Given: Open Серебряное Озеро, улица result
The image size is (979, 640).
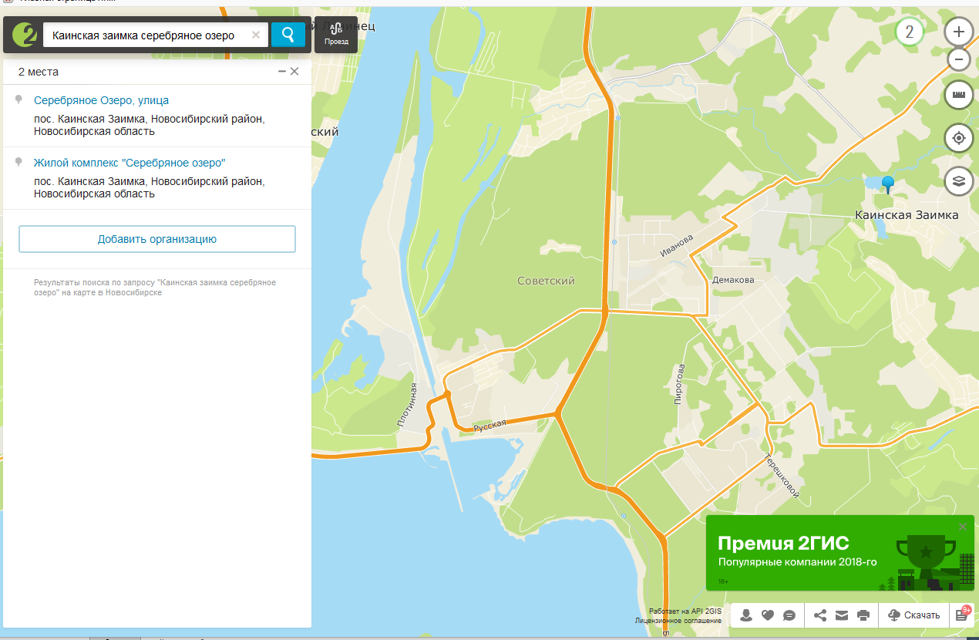Looking at the screenshot, I should (x=101, y=100).
